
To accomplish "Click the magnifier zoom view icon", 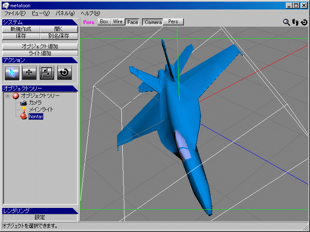I will coord(286,22).
